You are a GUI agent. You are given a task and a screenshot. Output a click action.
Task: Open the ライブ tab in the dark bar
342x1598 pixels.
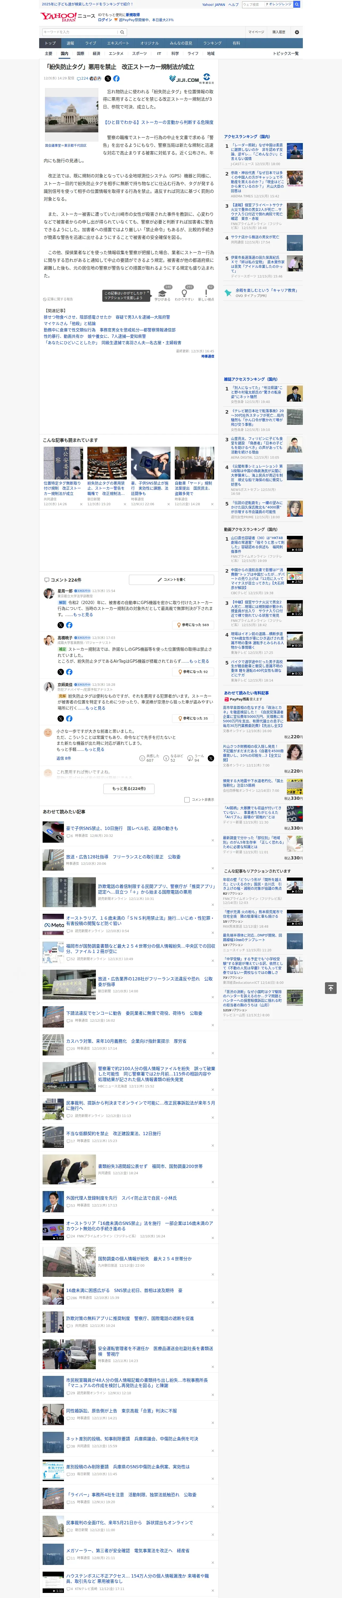tap(91, 43)
